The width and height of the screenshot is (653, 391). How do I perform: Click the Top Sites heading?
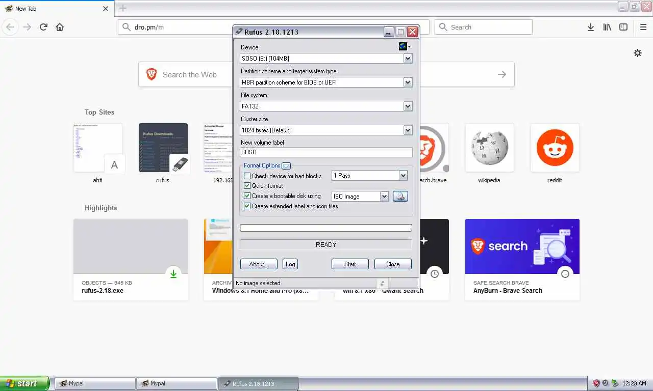[99, 112]
